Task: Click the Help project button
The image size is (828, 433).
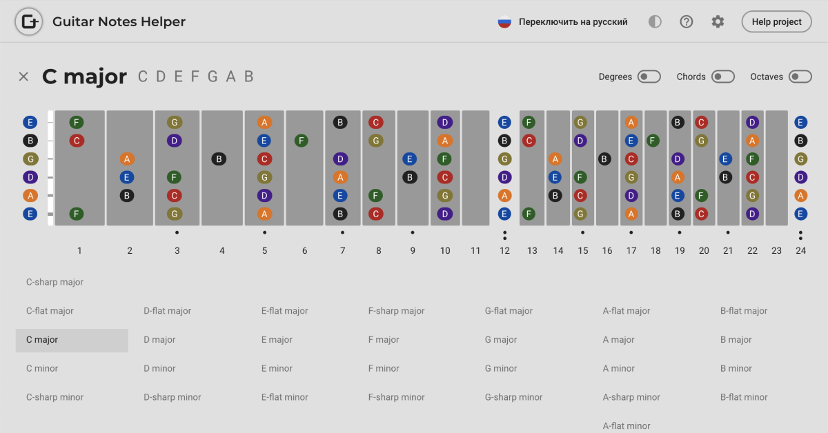Action: click(x=776, y=21)
